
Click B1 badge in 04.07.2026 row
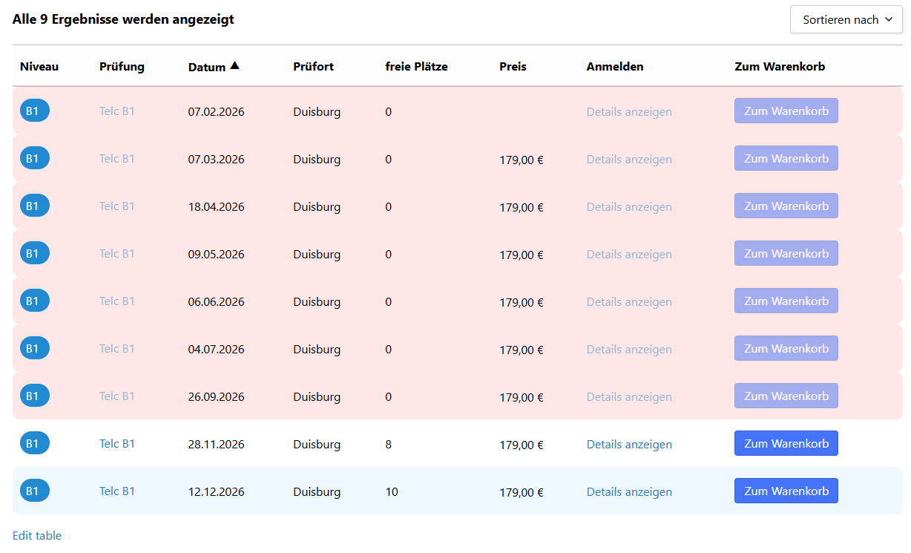coord(35,348)
